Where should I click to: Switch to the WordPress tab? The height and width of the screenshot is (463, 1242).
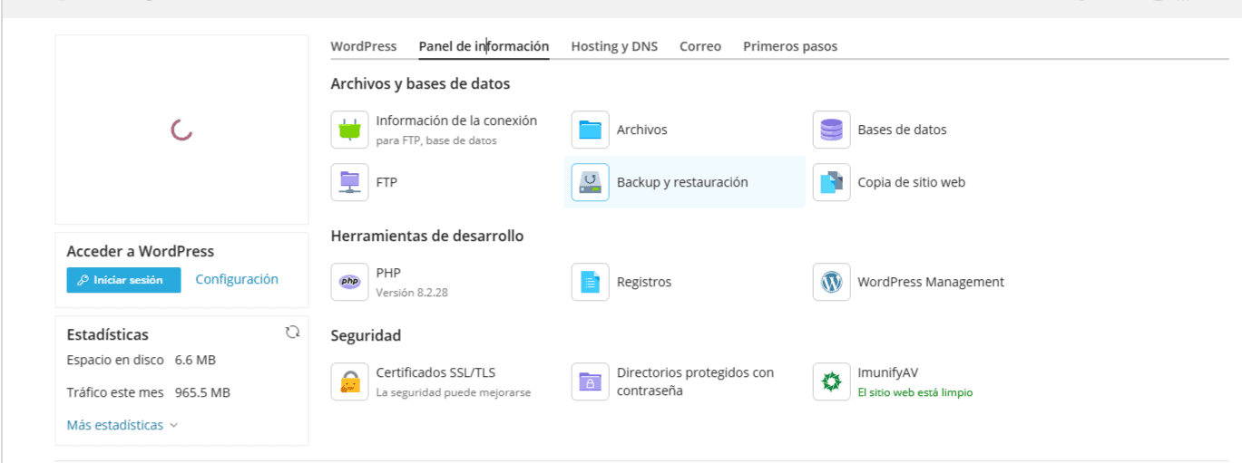click(x=364, y=46)
